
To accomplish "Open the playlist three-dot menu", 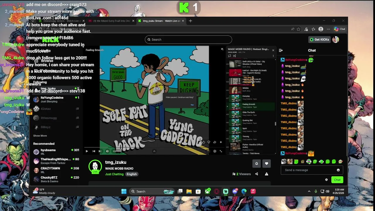I will 273,56.
